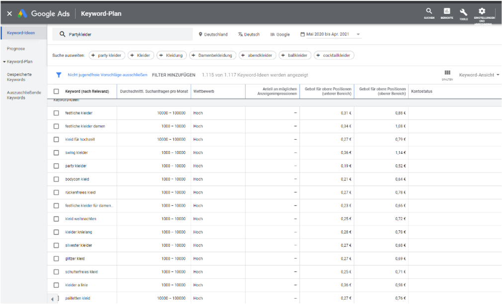
Task: Add suggestion 'Kleidung' to search
Action: coord(171,55)
